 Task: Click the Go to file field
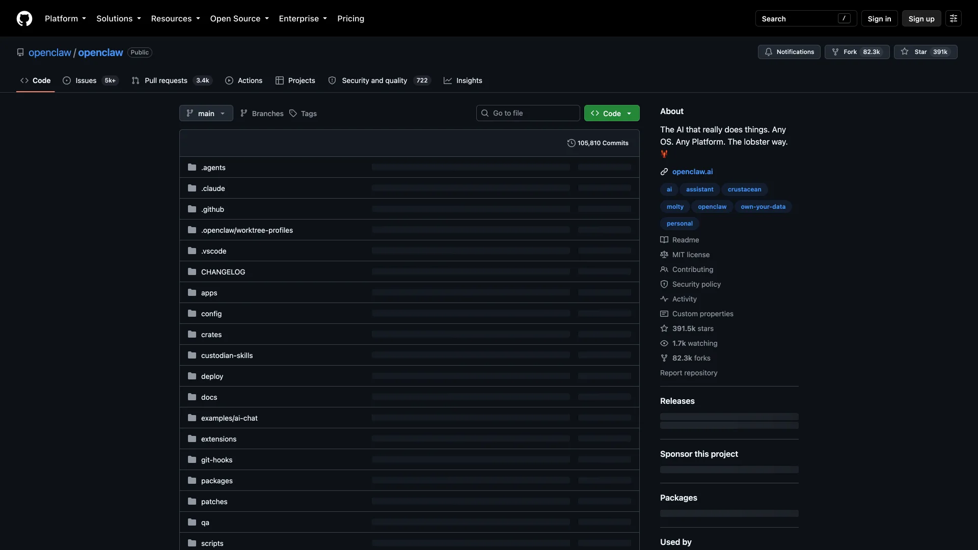(528, 113)
